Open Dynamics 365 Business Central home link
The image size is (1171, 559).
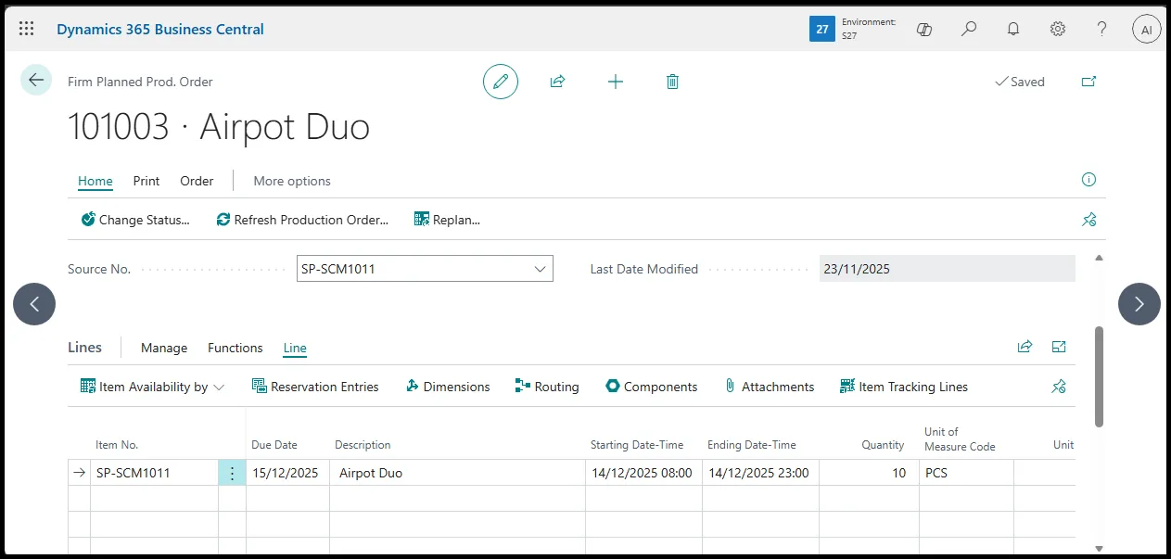click(160, 29)
